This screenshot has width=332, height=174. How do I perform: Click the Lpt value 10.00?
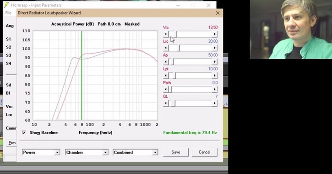[213, 69]
